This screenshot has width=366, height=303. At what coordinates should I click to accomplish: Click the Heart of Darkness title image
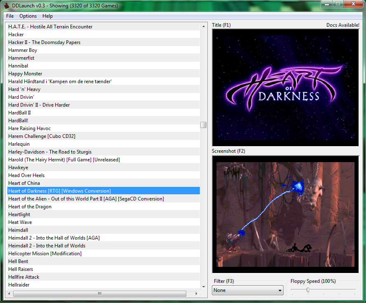285,88
